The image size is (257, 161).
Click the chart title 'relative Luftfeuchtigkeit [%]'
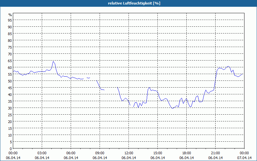click(134, 3)
